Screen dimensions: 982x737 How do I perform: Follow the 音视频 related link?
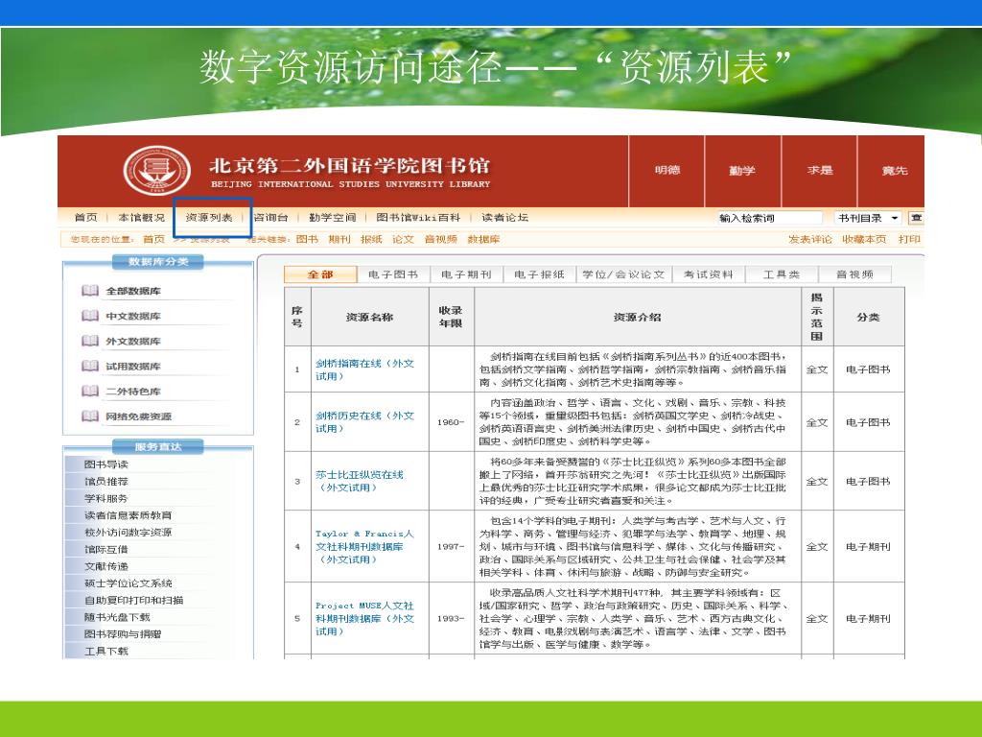(441, 239)
